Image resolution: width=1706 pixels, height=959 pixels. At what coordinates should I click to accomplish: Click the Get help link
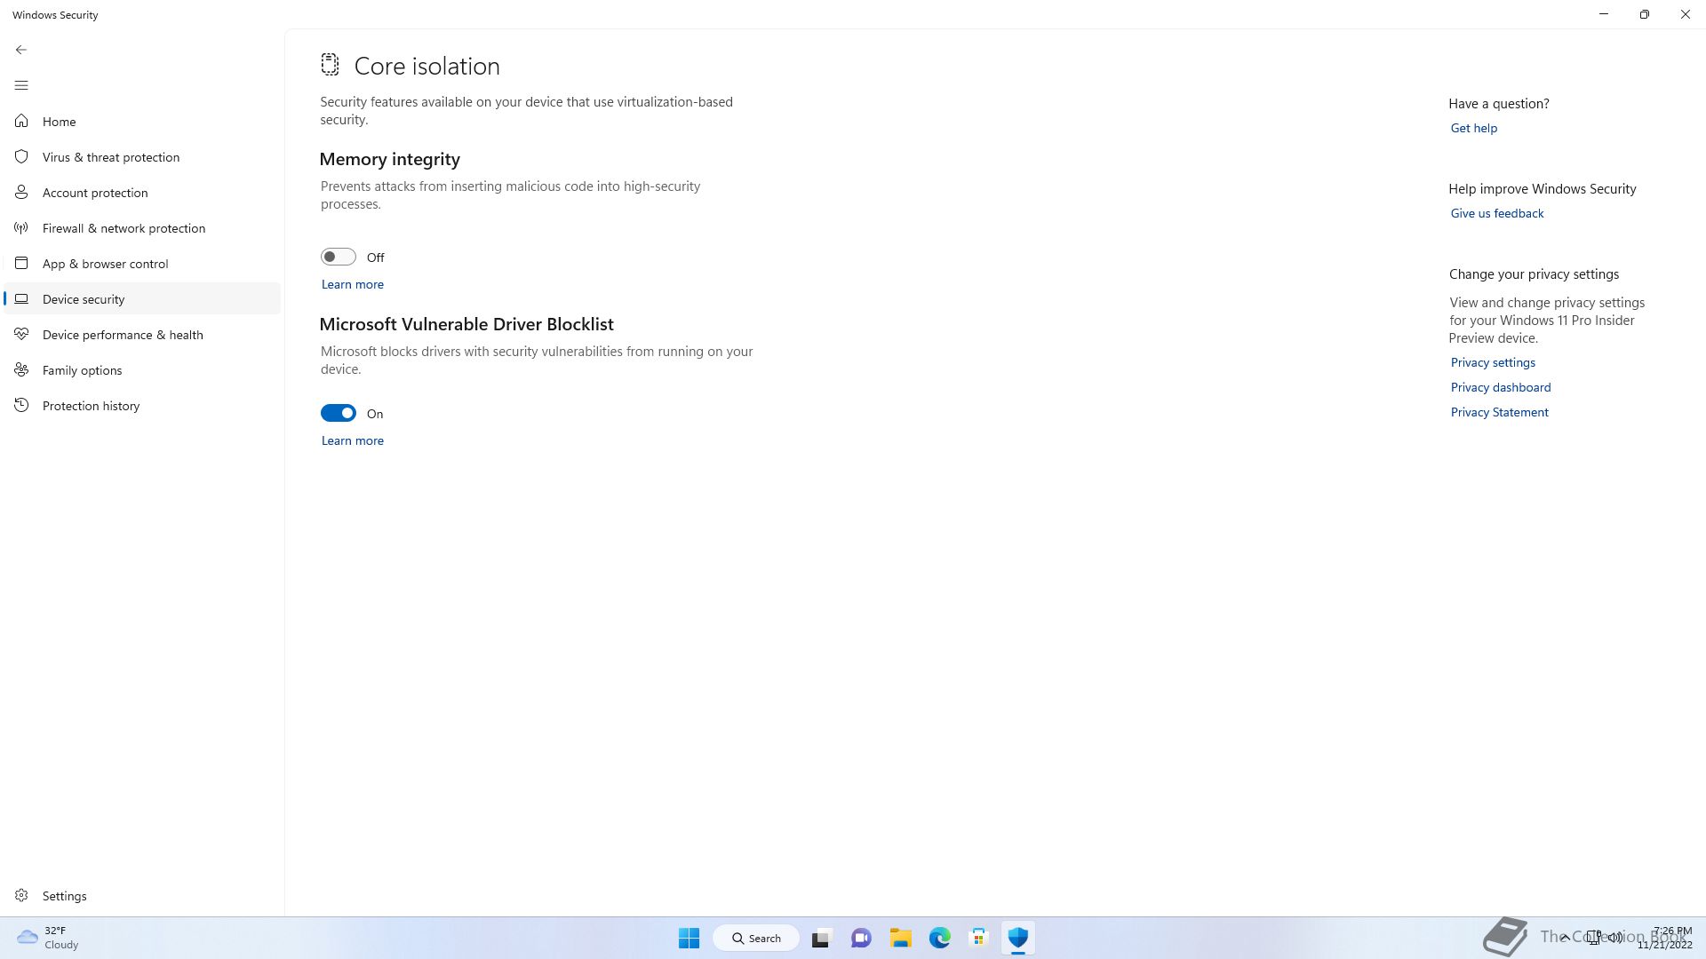tap(1473, 128)
